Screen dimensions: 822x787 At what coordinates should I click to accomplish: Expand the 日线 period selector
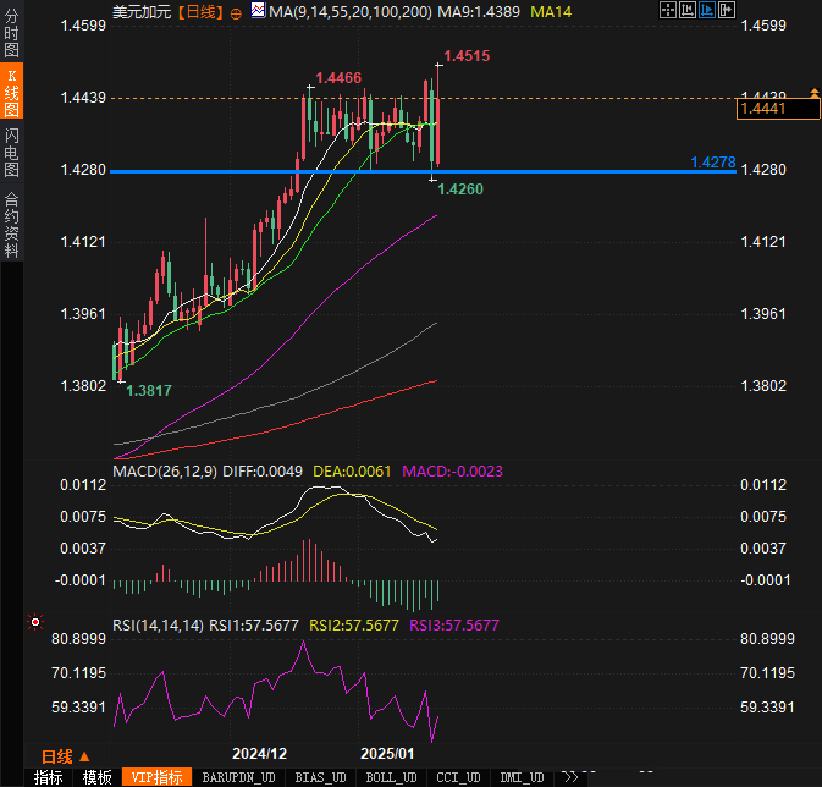tap(65, 756)
